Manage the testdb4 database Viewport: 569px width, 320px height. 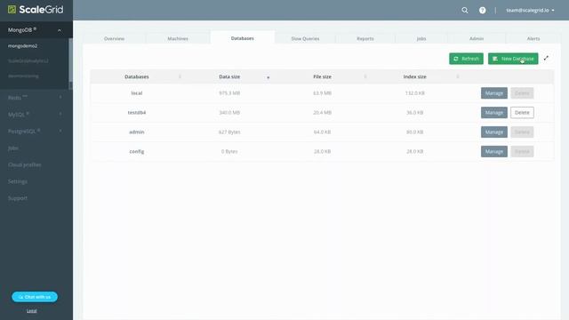click(494, 113)
